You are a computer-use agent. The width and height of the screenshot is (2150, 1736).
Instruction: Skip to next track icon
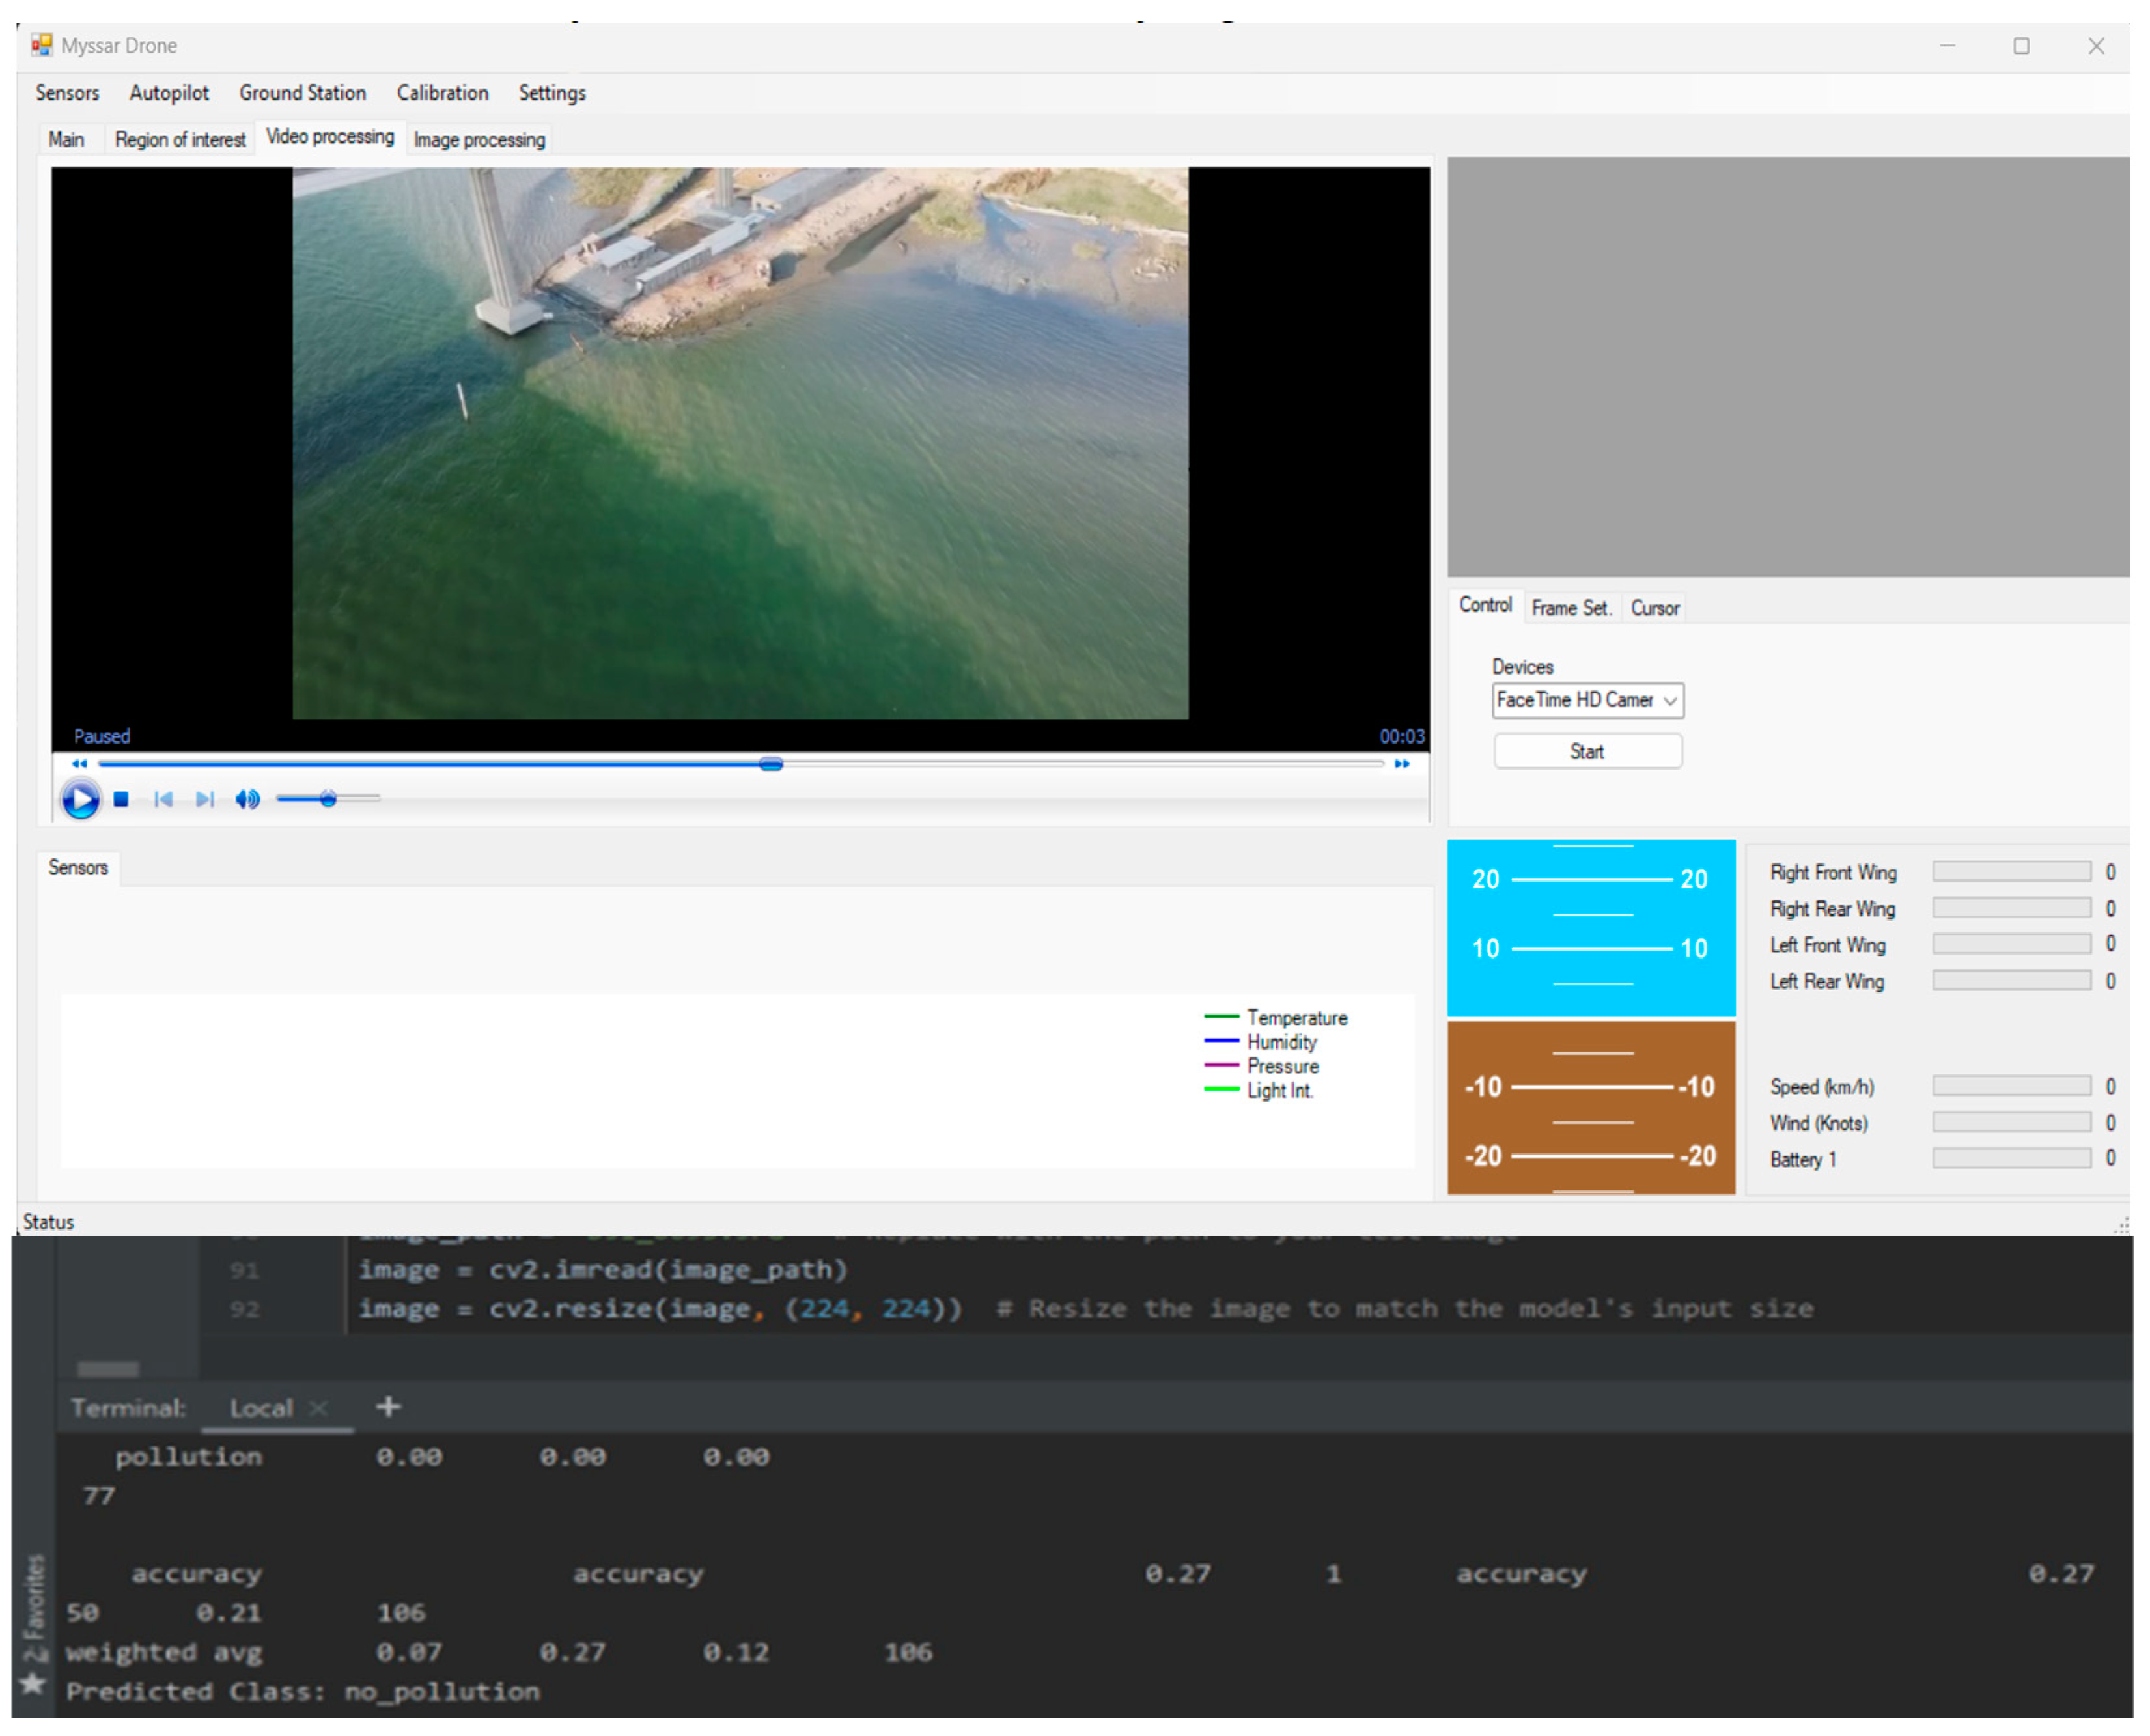pyautogui.click(x=205, y=800)
